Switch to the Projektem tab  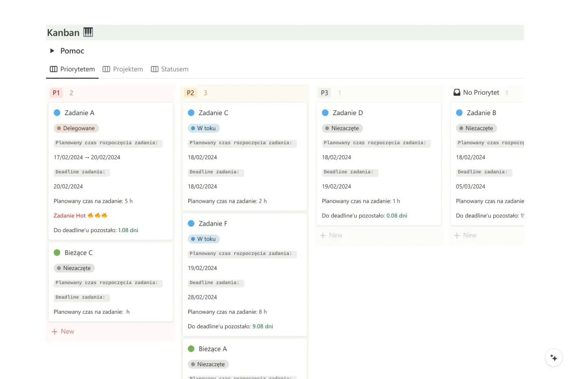click(x=128, y=69)
